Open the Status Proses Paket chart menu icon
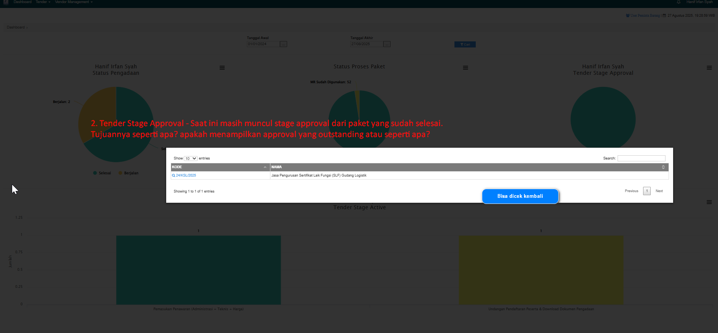This screenshot has height=333, width=718. point(465,68)
